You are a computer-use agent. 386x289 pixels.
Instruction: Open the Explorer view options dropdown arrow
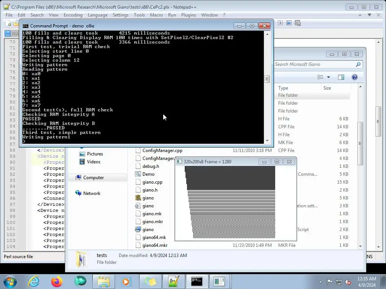tap(328, 77)
